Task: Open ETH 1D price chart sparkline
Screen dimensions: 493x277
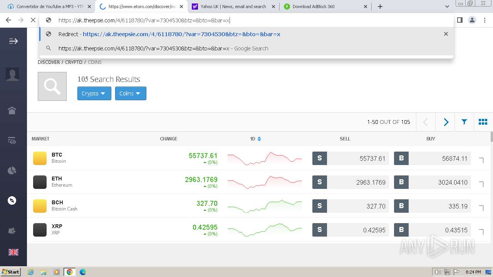Action: coord(265,182)
